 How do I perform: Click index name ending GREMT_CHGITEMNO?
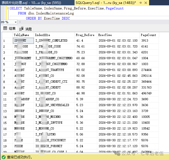(x=54, y=58)
